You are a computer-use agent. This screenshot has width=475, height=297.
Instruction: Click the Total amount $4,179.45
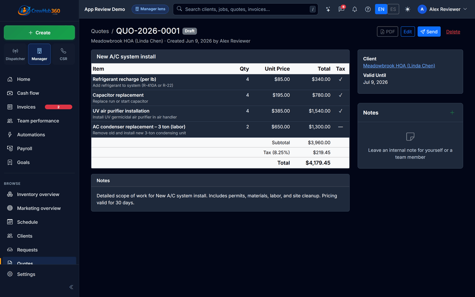(x=318, y=163)
